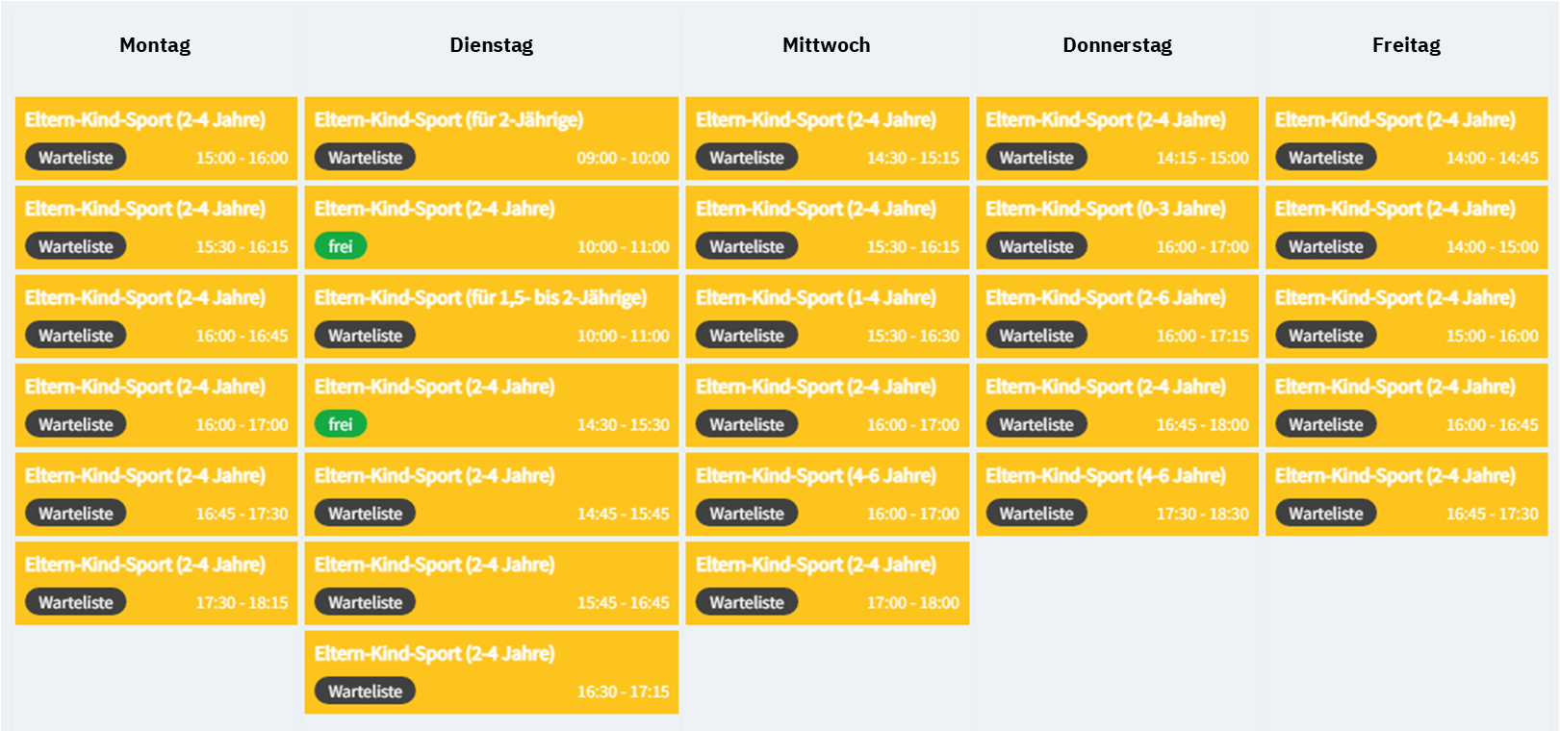The width and height of the screenshot is (1560, 731).
Task: Open Thursday's 4-6 Jahre course at 17:30
Action: coord(1116,493)
